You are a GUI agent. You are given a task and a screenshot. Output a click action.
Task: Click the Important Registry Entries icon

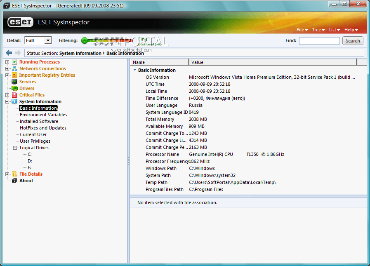coord(14,75)
